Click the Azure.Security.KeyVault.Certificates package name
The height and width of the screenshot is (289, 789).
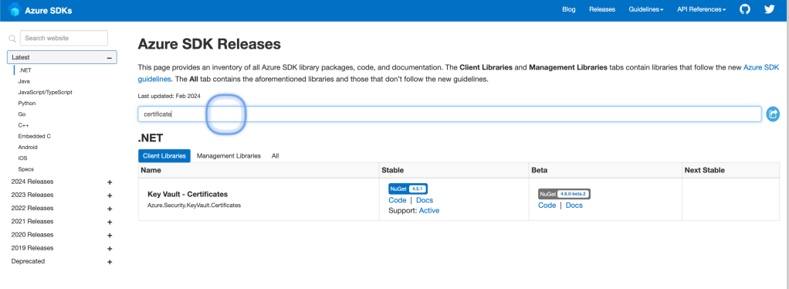(195, 205)
